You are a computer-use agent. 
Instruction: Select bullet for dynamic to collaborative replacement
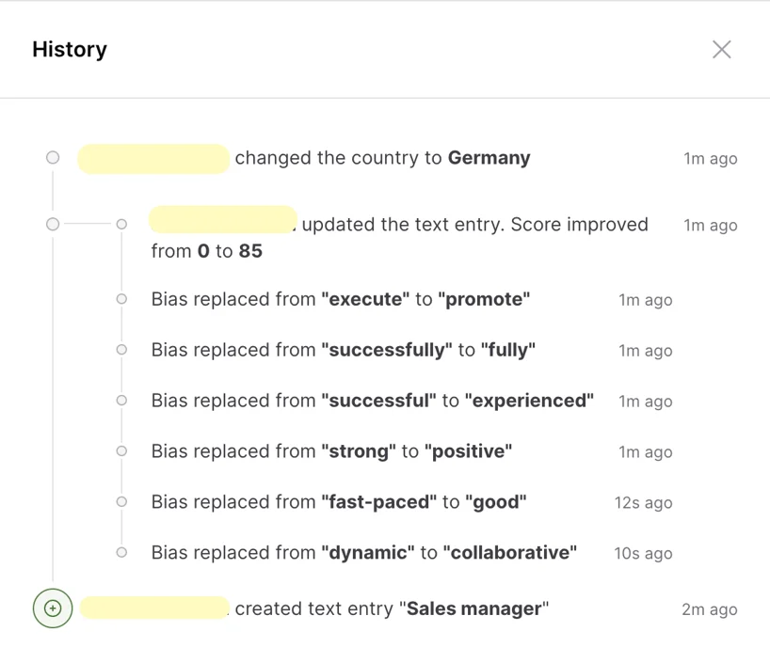(x=121, y=553)
